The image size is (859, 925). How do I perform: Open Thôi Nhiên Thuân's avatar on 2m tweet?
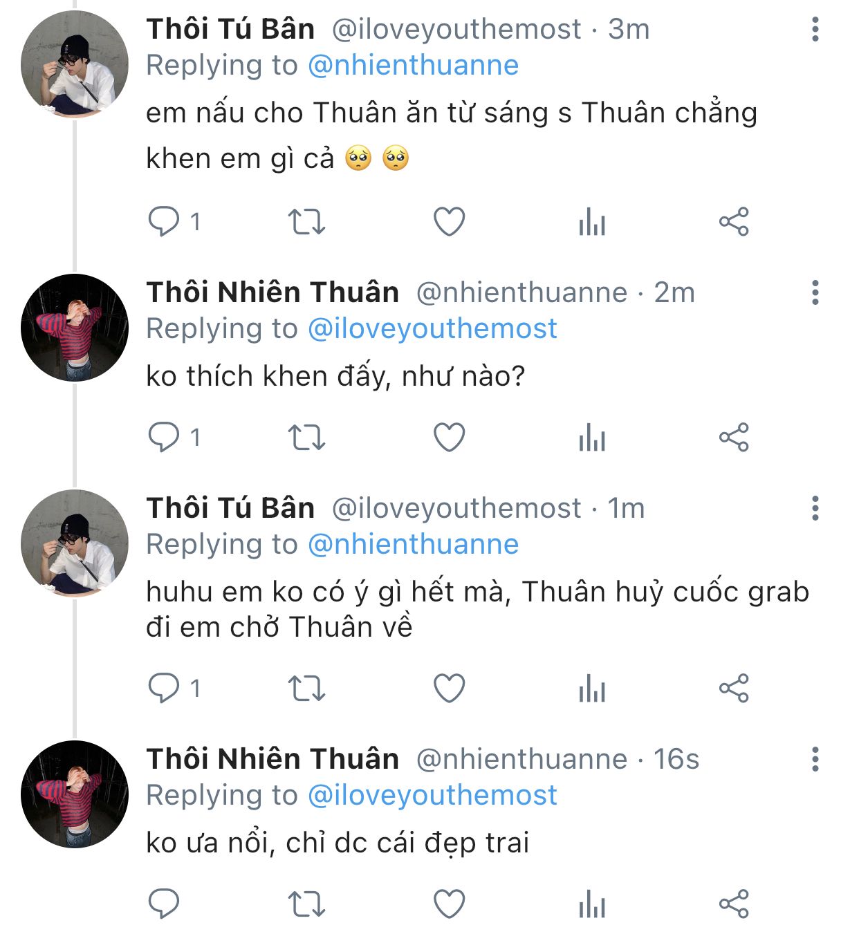[75, 328]
